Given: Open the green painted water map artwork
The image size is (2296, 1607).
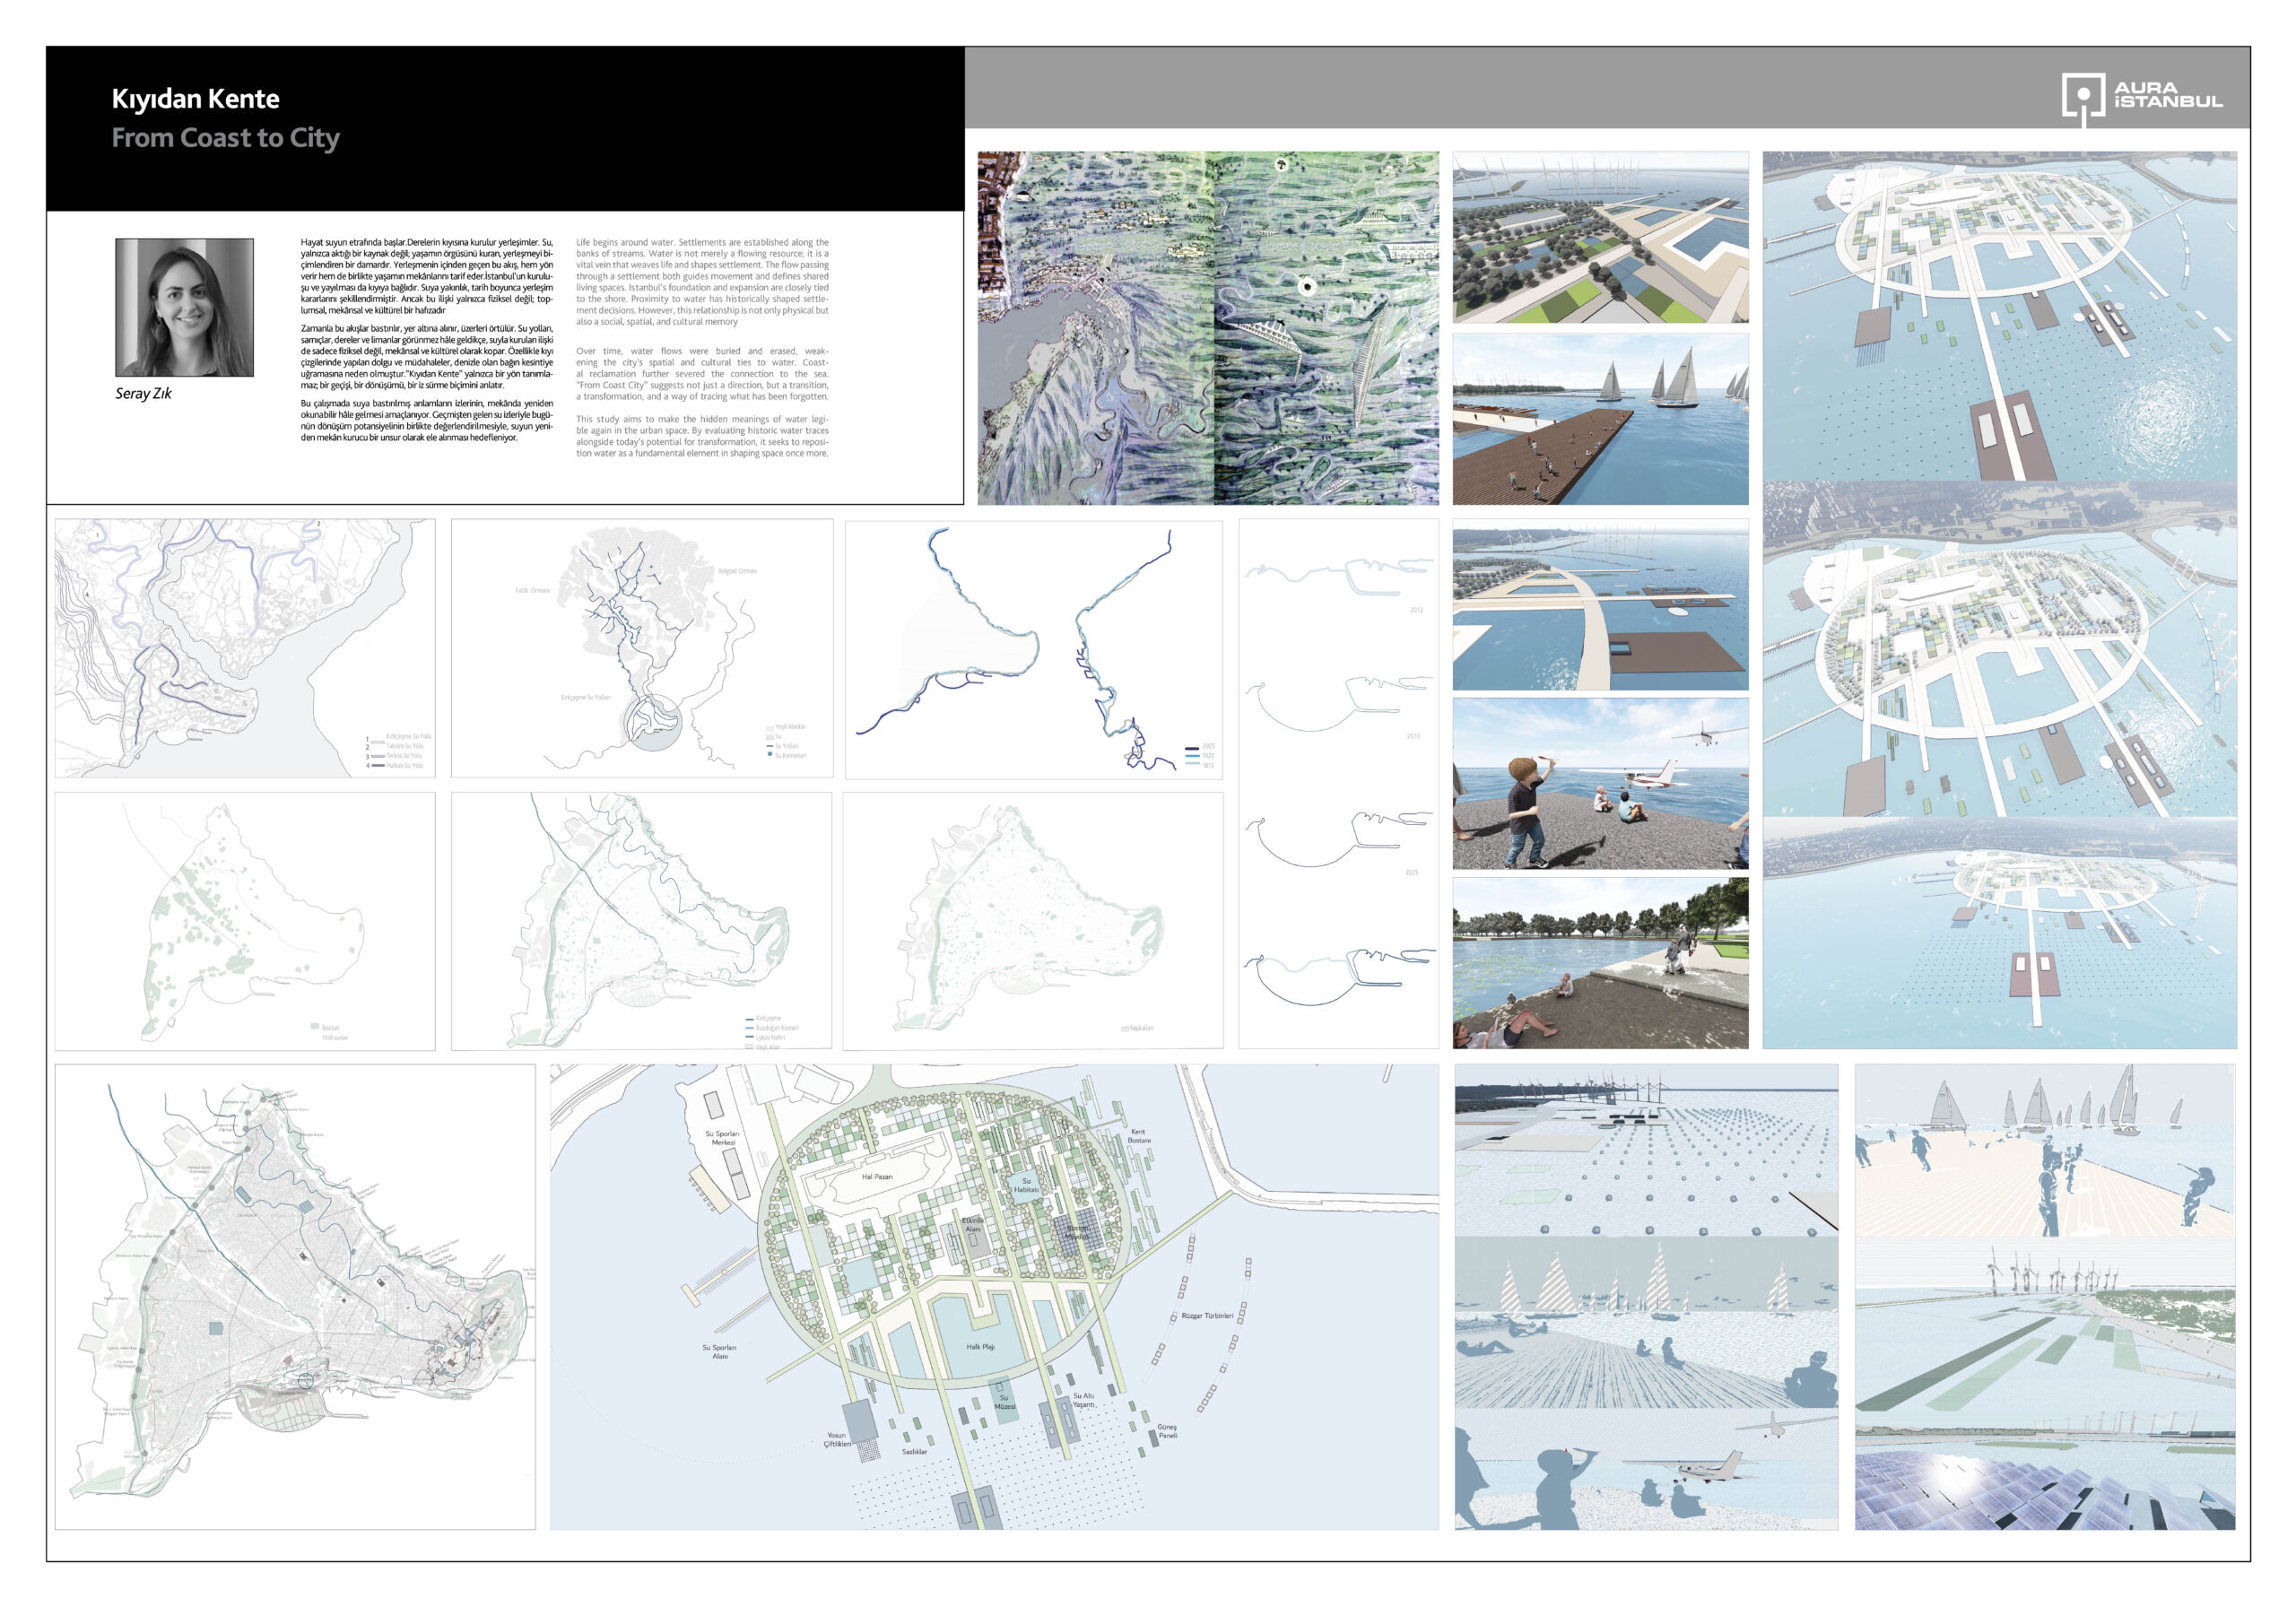Looking at the screenshot, I should coord(1208,328).
